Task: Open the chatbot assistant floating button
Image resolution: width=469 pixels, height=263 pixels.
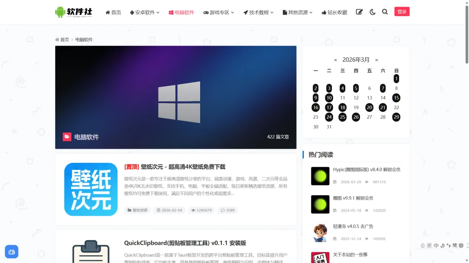Action: 12,252
